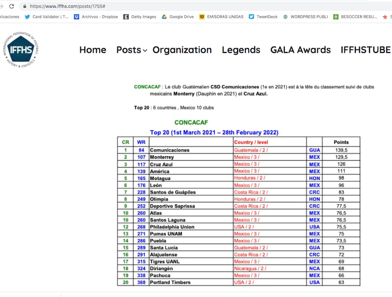The image size is (392, 297).
Task: Open the Posts navigation menu
Action: tap(129, 50)
